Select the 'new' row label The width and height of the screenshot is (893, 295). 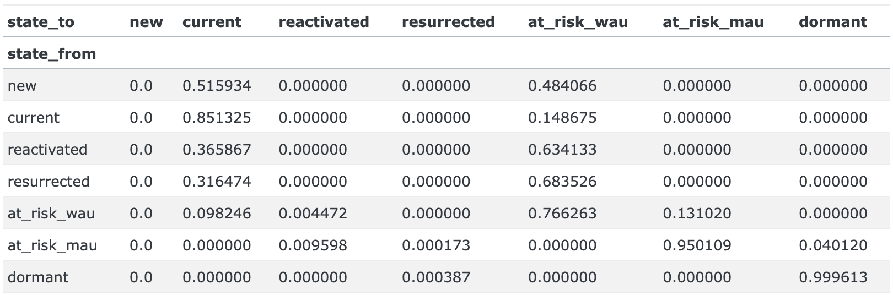click(x=22, y=86)
